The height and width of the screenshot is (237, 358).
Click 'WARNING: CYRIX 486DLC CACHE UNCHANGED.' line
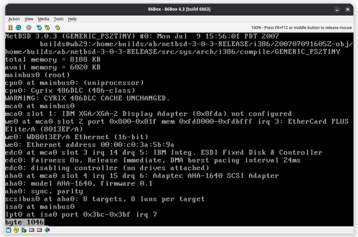pyautogui.click(x=87, y=98)
